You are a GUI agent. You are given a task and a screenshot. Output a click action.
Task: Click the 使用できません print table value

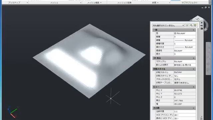(x=185, y=83)
